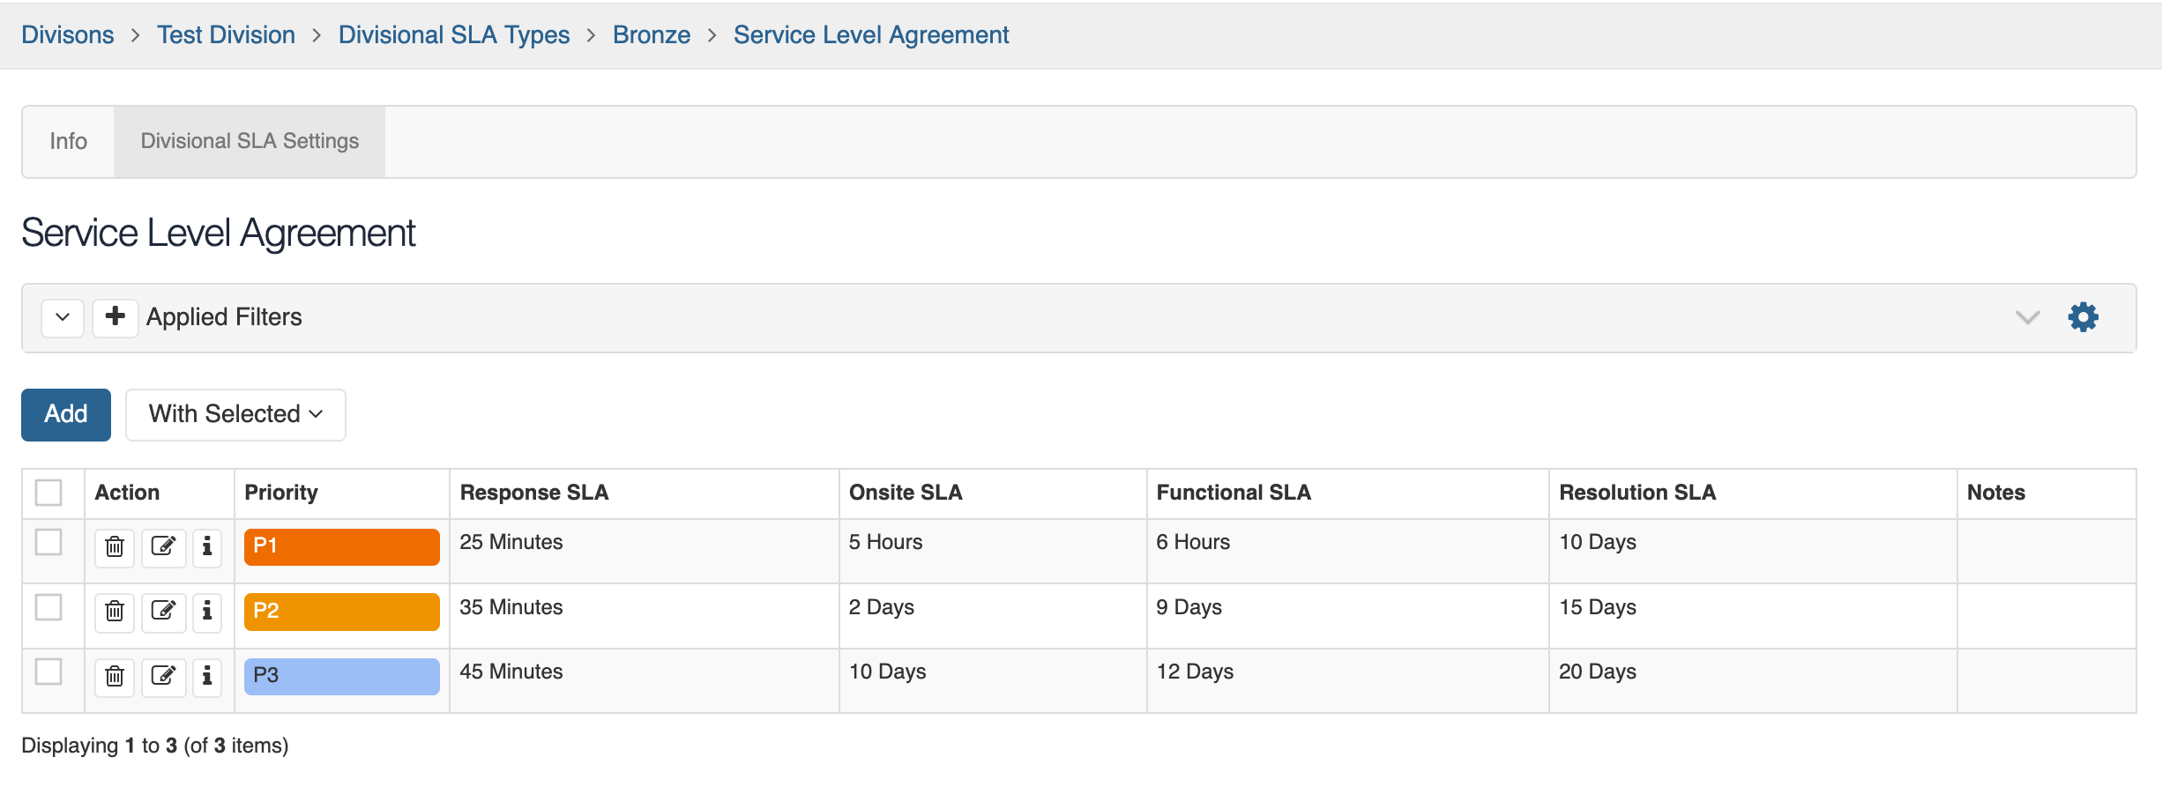The width and height of the screenshot is (2162, 809).
Task: Open the grid settings gear
Action: pos(2082,317)
